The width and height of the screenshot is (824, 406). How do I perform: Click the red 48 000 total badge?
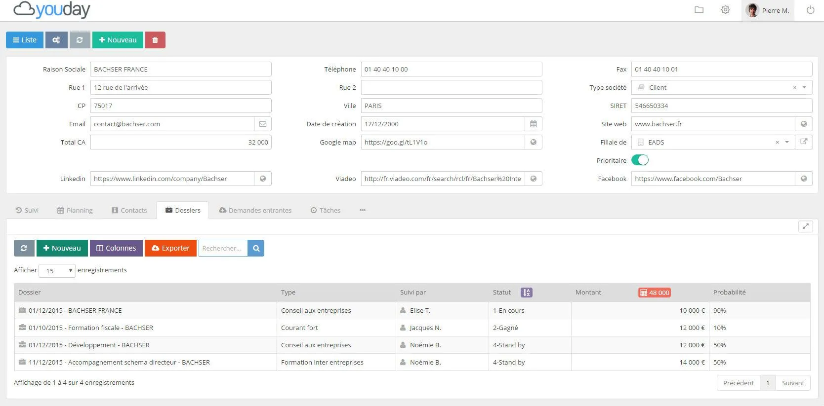[x=655, y=293]
